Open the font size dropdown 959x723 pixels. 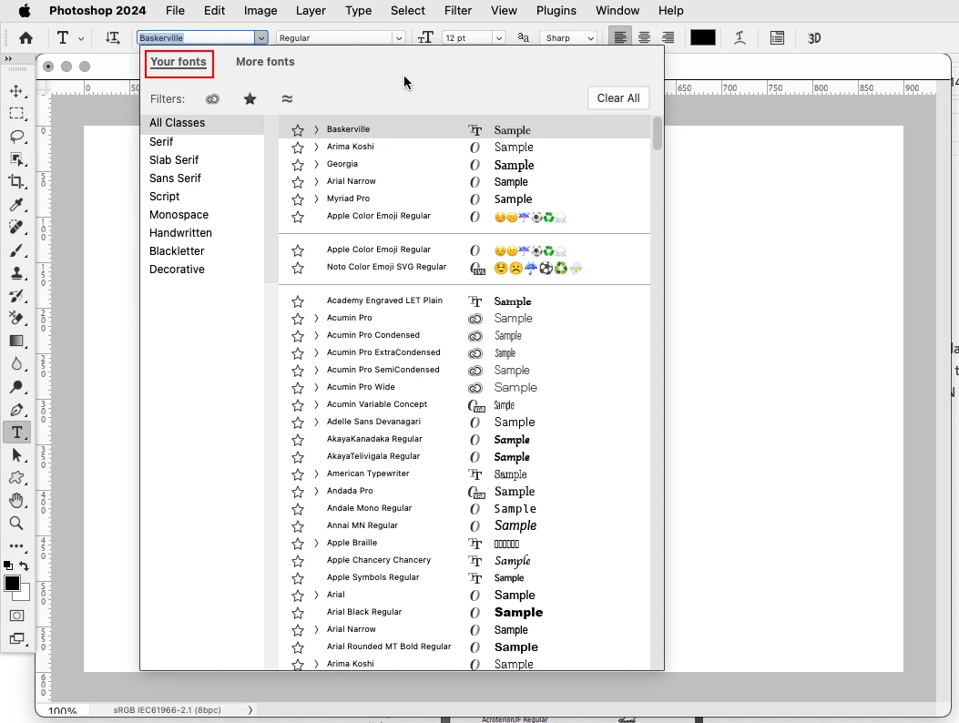(499, 38)
